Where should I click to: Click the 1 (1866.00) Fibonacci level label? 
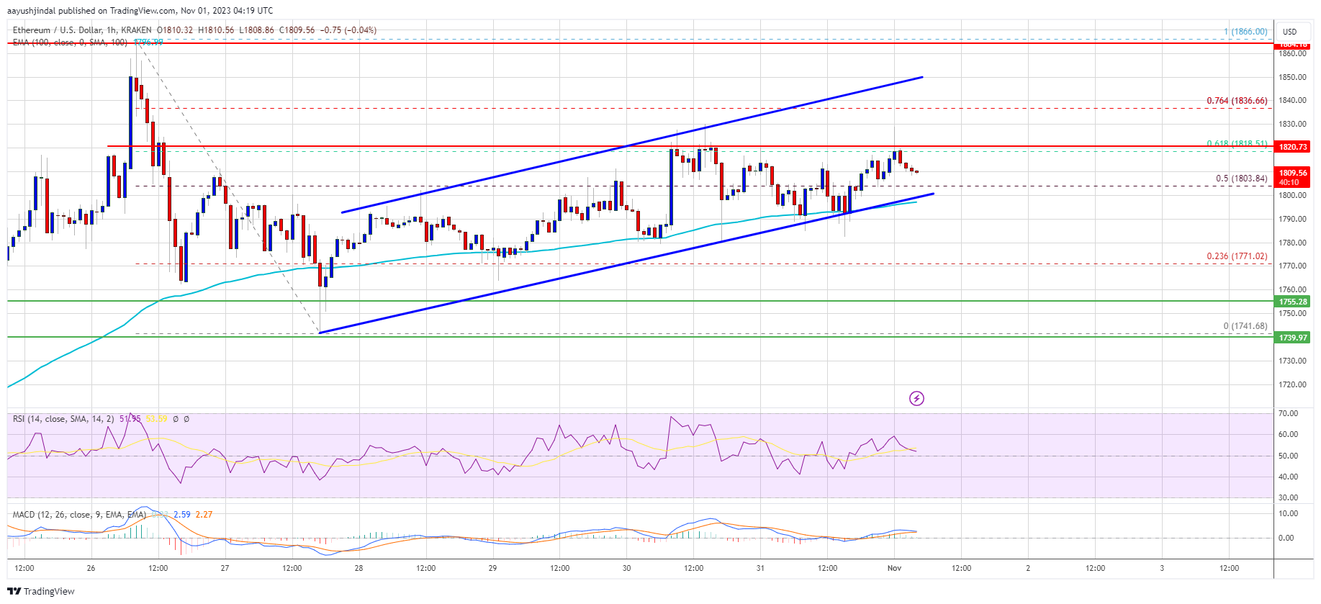1245,32
